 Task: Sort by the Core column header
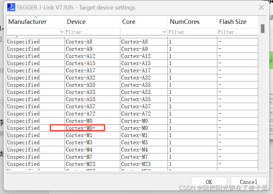coord(128,22)
